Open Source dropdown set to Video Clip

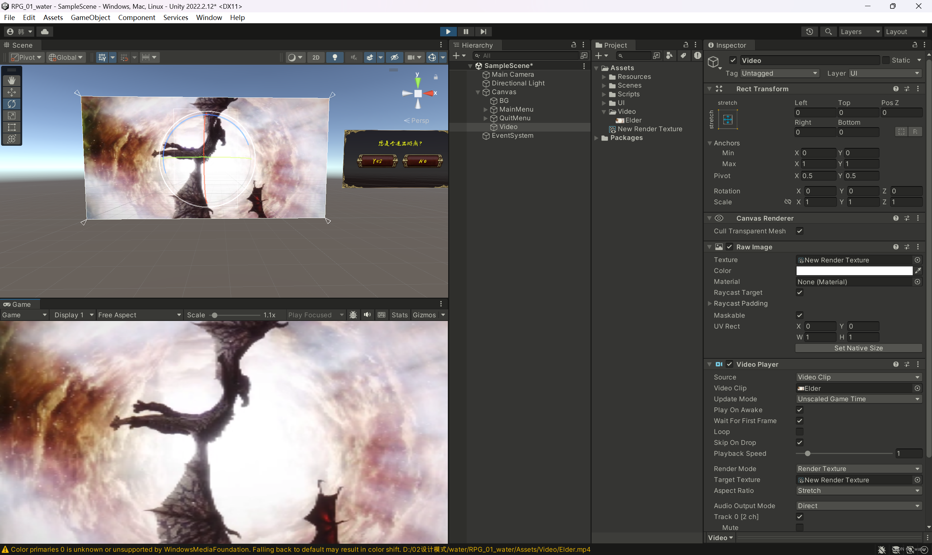click(x=858, y=377)
